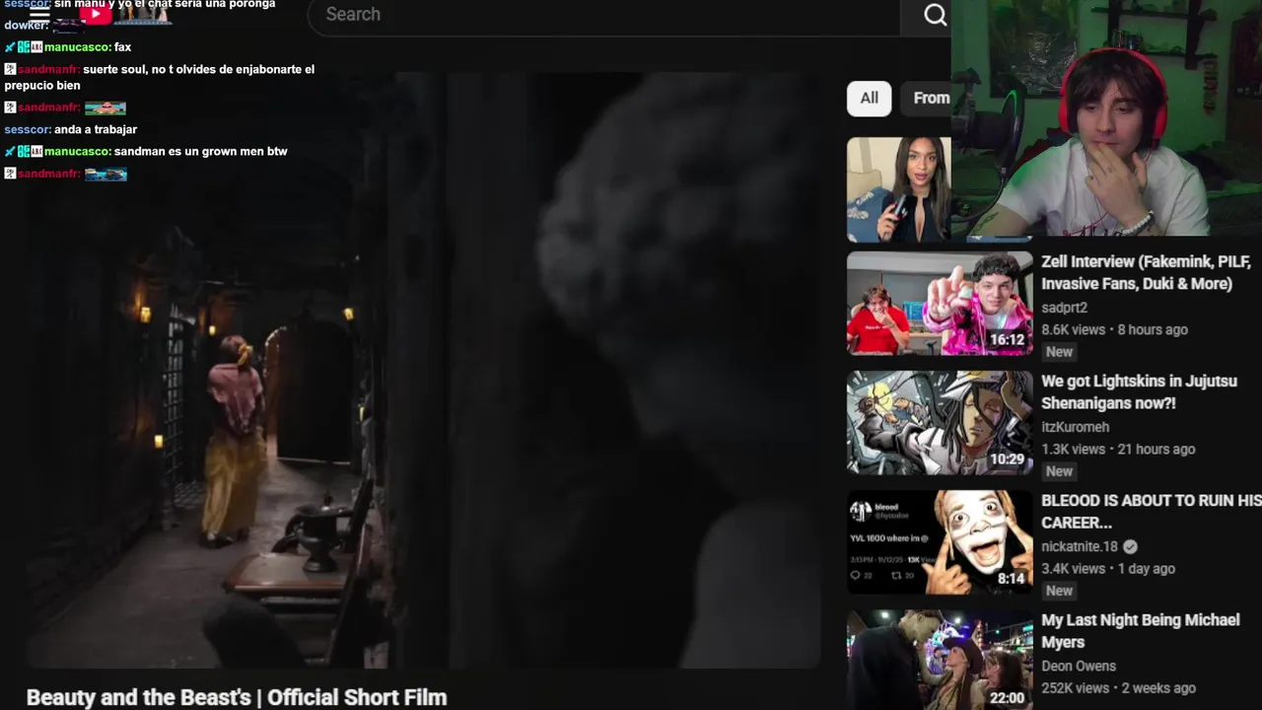Click the New badge under itzKuromeh video

pos(1059,471)
